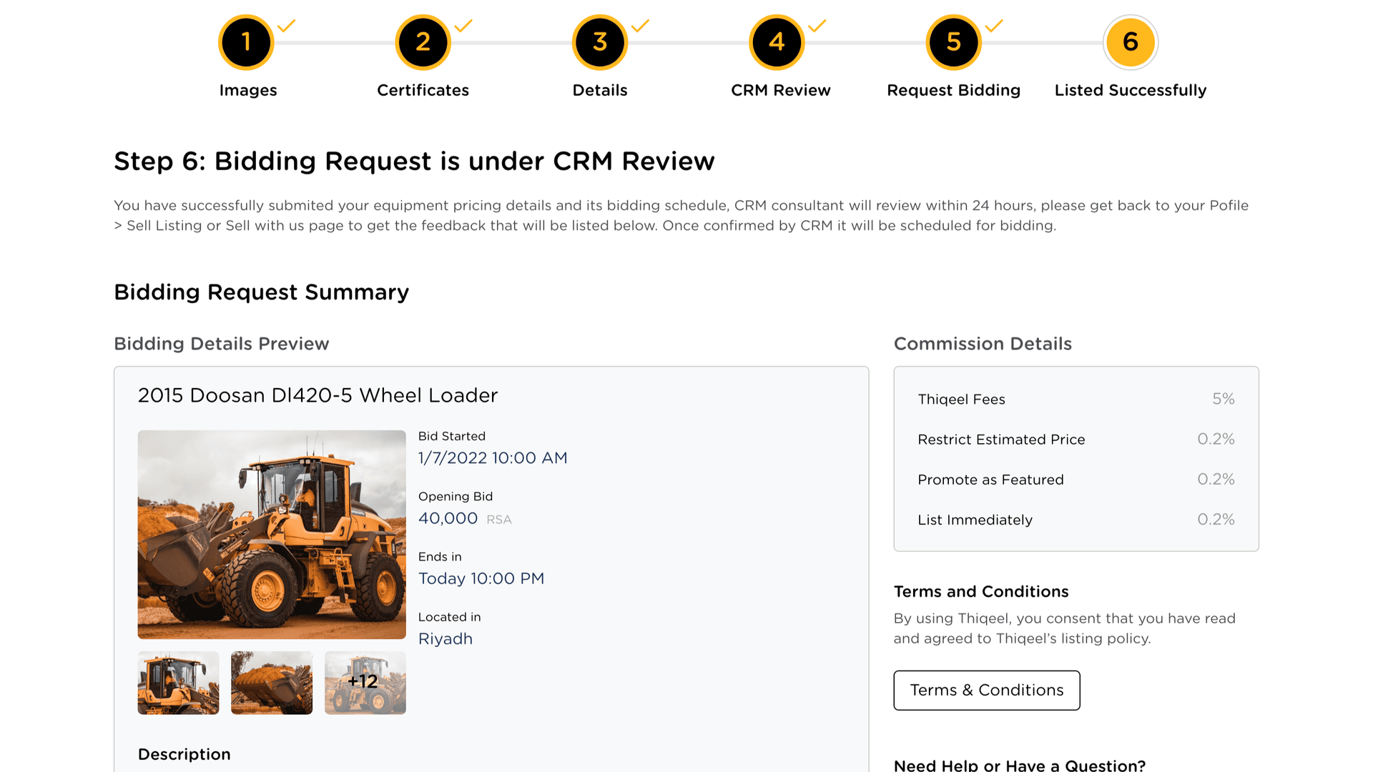
Task: Click the Thiqeel Fees row
Action: pyautogui.click(x=1076, y=399)
